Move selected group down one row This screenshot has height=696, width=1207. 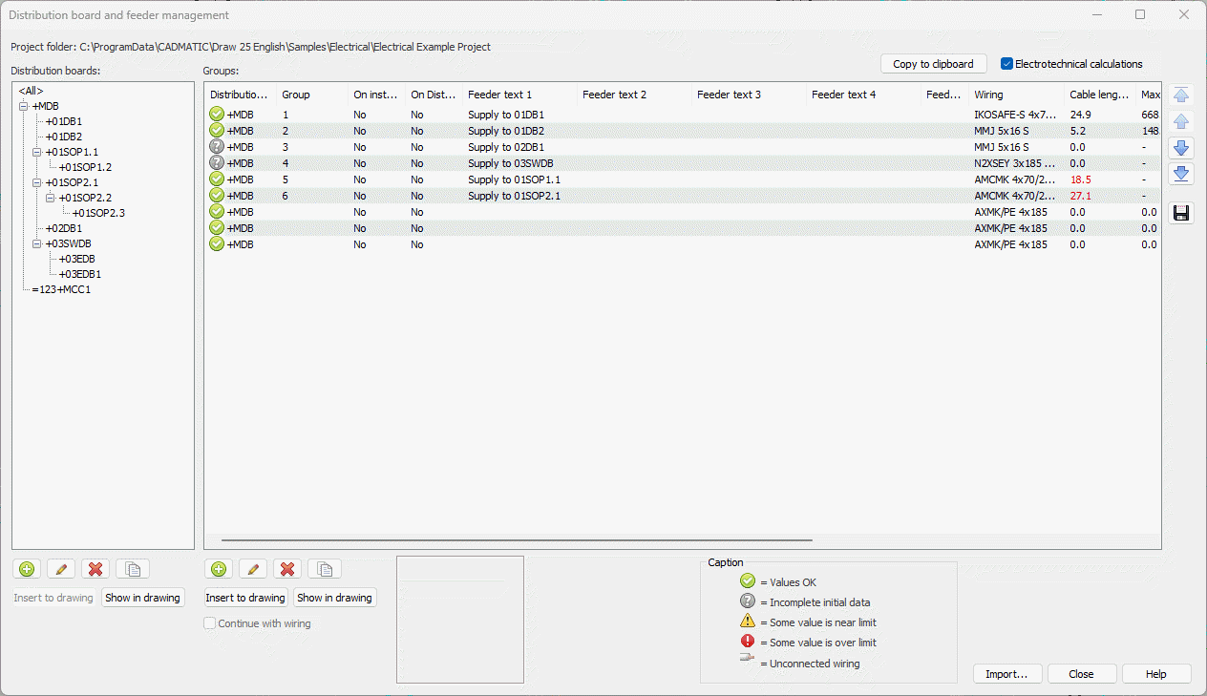click(x=1181, y=148)
